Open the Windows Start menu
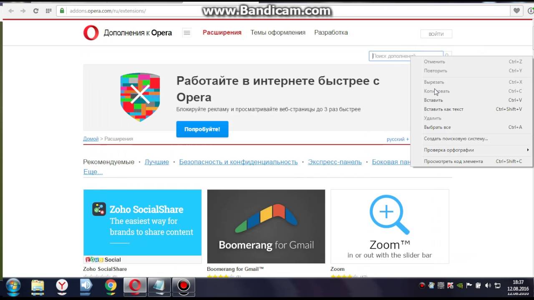 (13, 286)
